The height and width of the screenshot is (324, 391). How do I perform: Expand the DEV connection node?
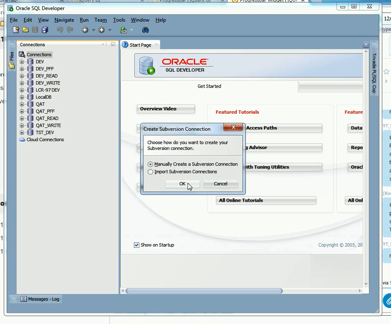(22, 62)
